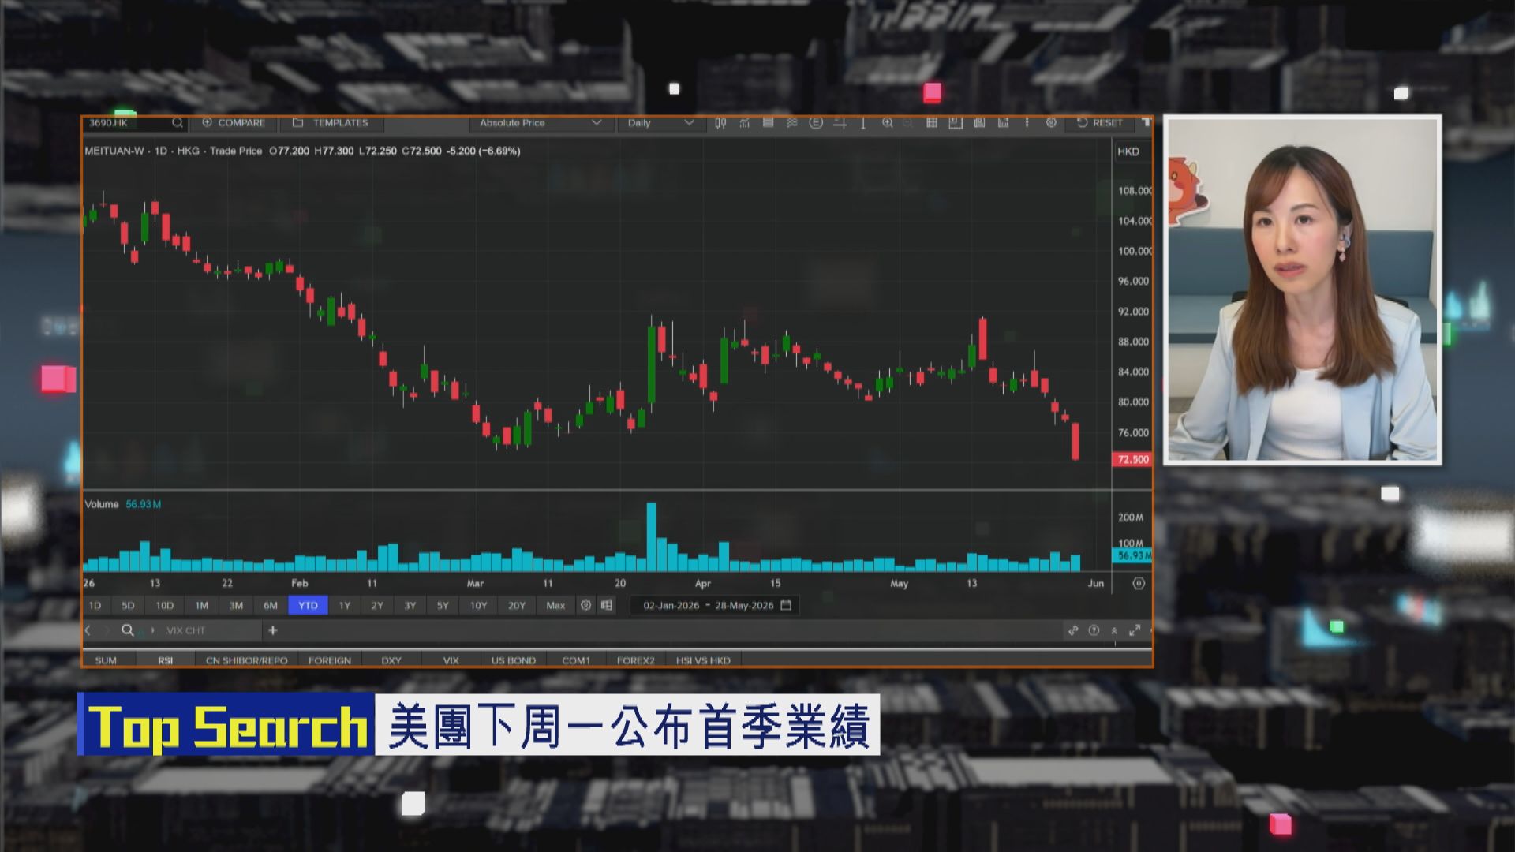Open the calendar date picker icon
Viewport: 1515px width, 852px height.
786,605
